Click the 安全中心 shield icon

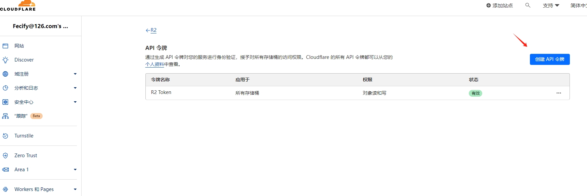(5, 102)
